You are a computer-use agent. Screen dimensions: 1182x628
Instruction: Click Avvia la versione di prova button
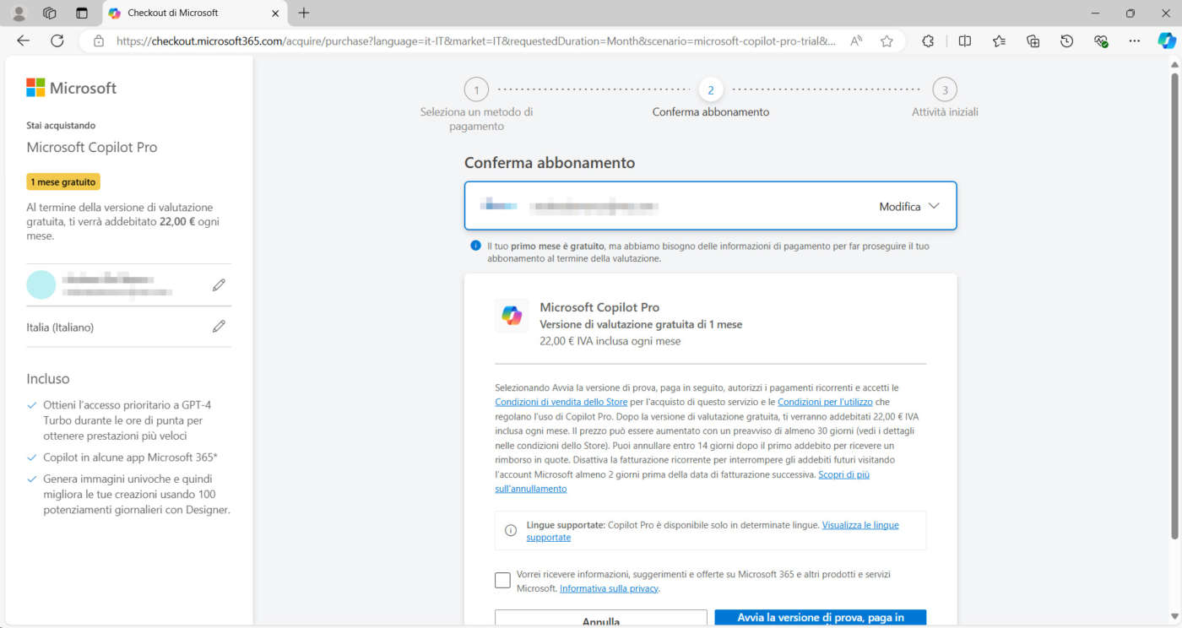821,619
